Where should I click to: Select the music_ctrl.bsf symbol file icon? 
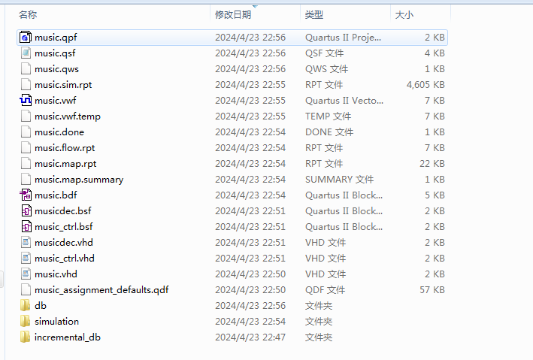26,227
